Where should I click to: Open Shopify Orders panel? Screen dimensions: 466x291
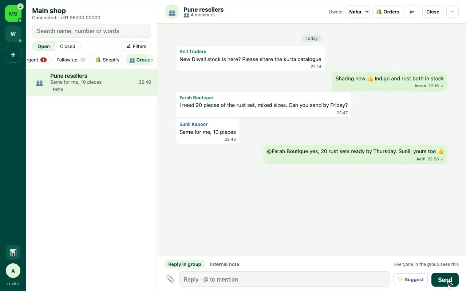pos(388,12)
